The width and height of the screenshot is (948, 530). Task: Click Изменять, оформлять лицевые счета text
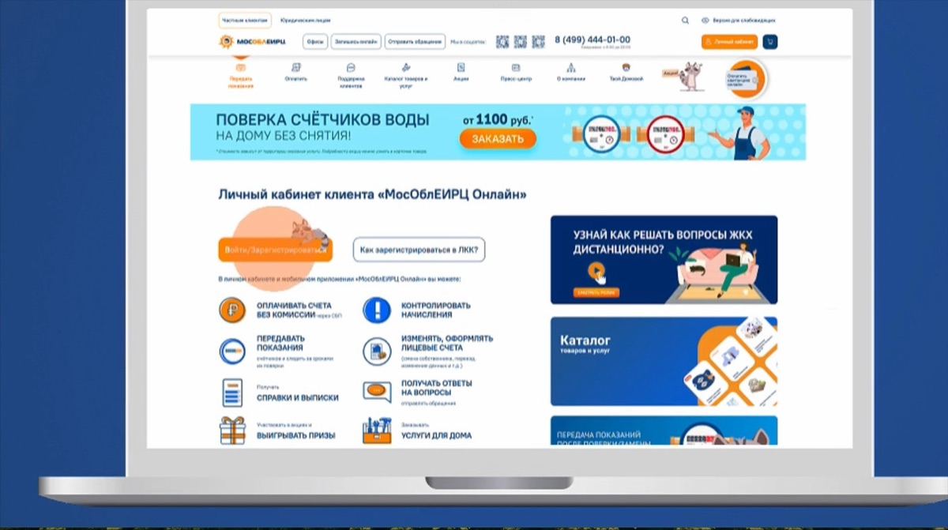coord(447,343)
